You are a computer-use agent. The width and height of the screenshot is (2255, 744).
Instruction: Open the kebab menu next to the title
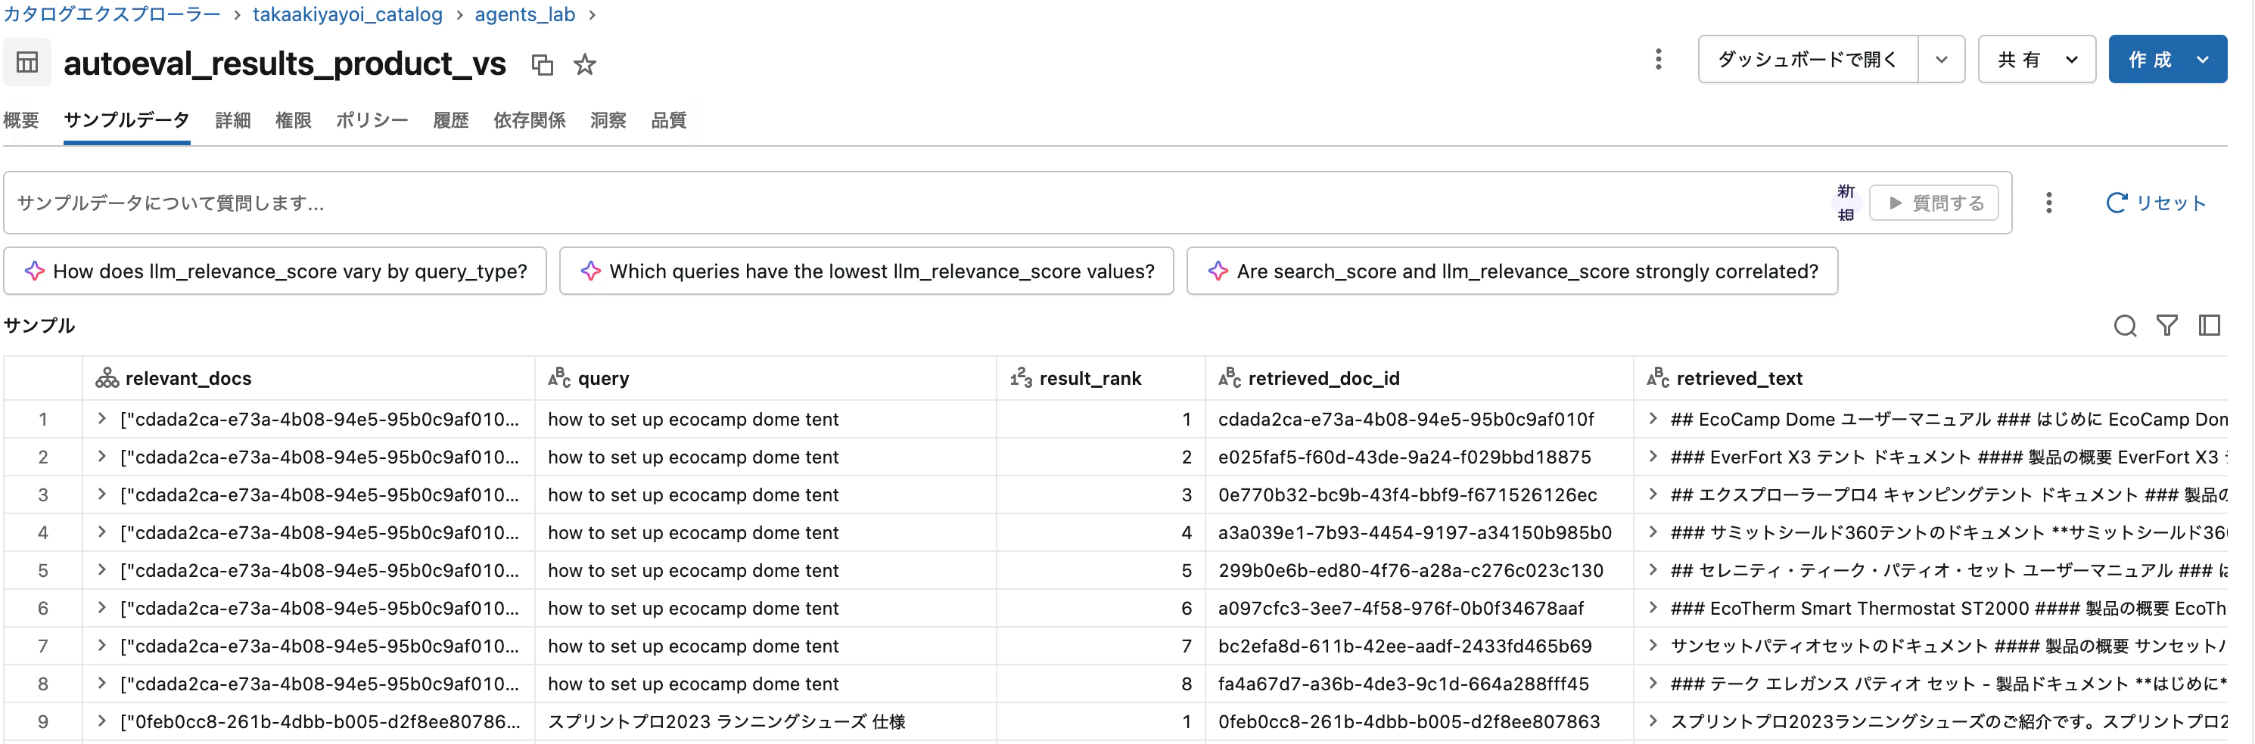(x=1658, y=58)
